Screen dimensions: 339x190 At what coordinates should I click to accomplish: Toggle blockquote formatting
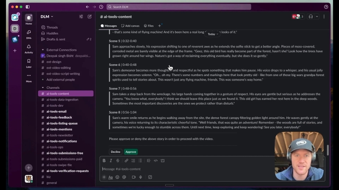pyautogui.click(x=149, y=160)
